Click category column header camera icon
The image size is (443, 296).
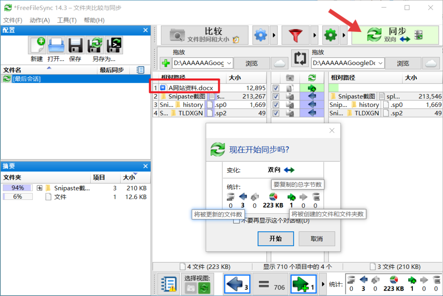click(290, 78)
